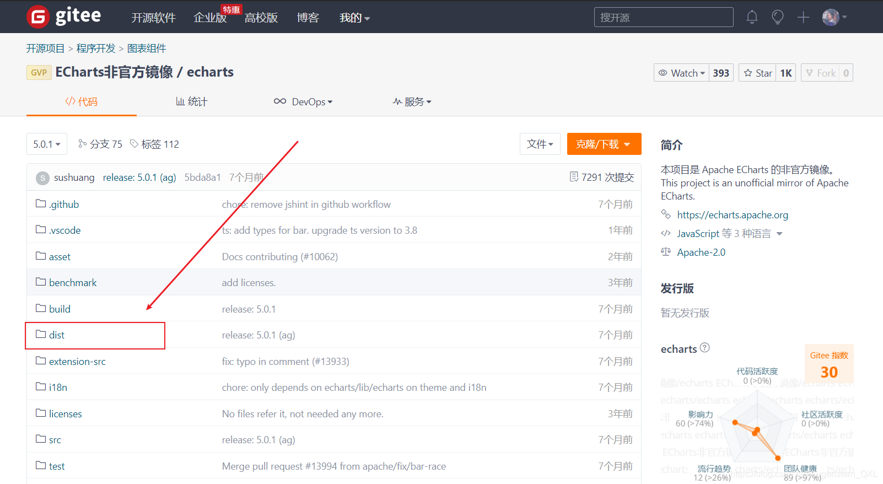
Task: Click the .github folder icon
Action: point(41,203)
